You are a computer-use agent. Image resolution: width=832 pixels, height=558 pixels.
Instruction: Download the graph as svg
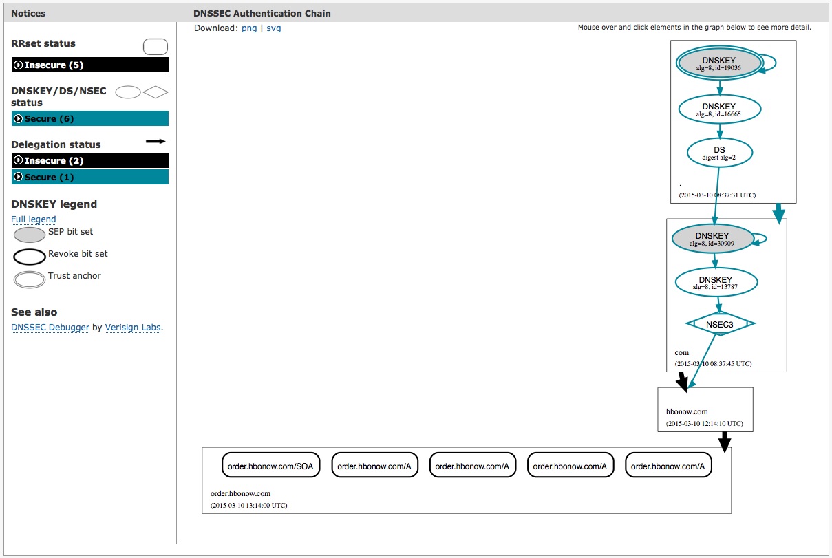(x=274, y=28)
